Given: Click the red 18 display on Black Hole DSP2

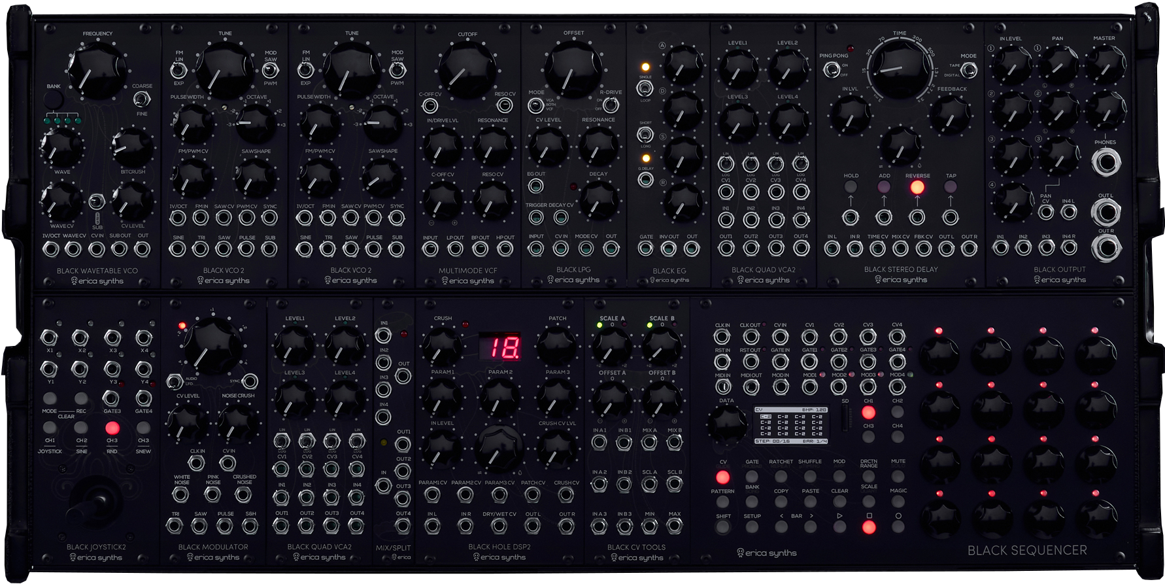Looking at the screenshot, I should point(499,347).
